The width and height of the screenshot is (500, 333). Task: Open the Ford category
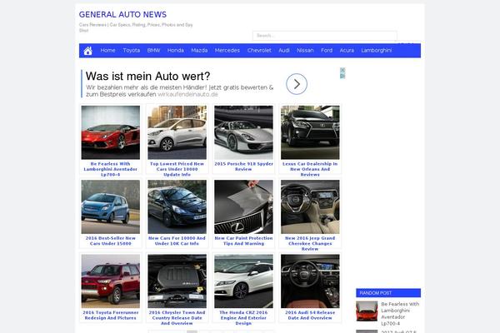(327, 50)
